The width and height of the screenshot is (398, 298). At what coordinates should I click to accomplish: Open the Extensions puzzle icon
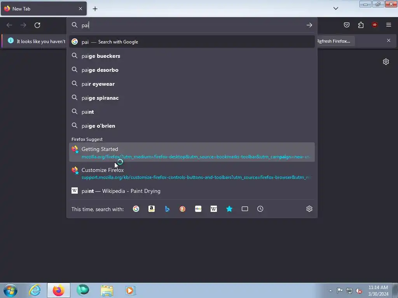pos(361,25)
